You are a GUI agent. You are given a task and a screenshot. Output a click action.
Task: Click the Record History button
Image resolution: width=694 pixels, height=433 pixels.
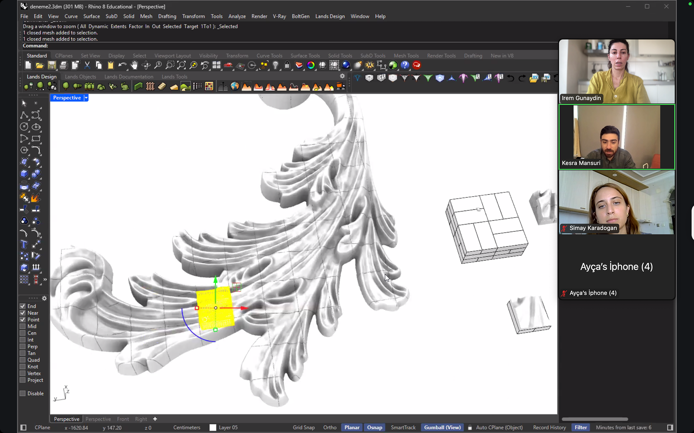(549, 427)
